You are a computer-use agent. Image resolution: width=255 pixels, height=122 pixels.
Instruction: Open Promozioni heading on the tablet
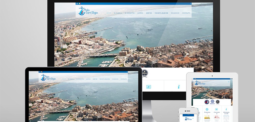[207, 113]
